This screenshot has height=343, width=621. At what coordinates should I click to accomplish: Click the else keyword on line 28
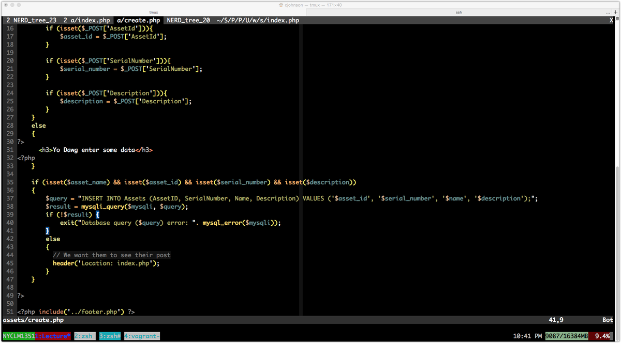[38, 126]
